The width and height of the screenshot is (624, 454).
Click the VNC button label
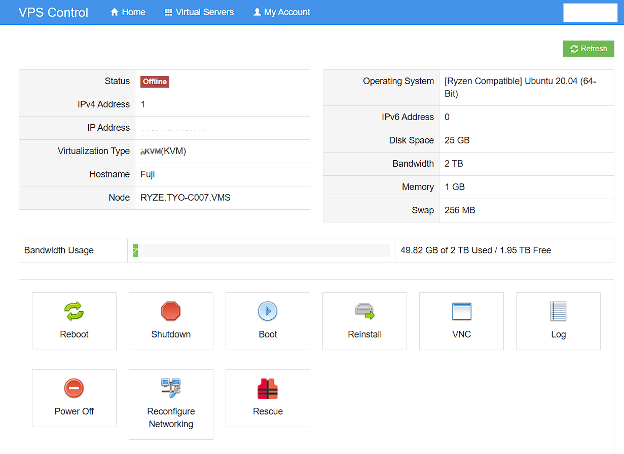(461, 334)
